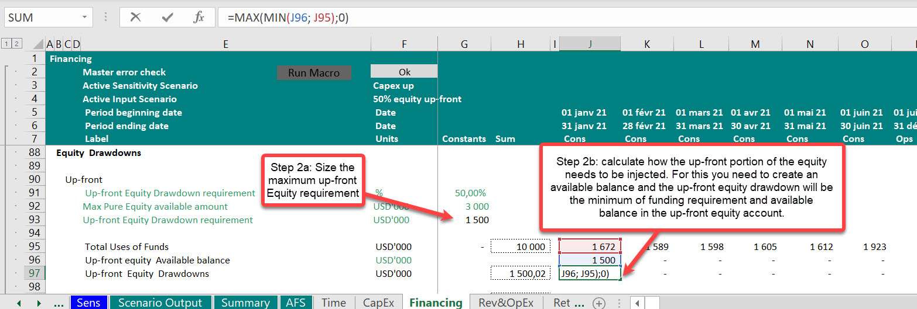917x309 pixels.
Task: Open the CapEx sheet tab
Action: [378, 302]
